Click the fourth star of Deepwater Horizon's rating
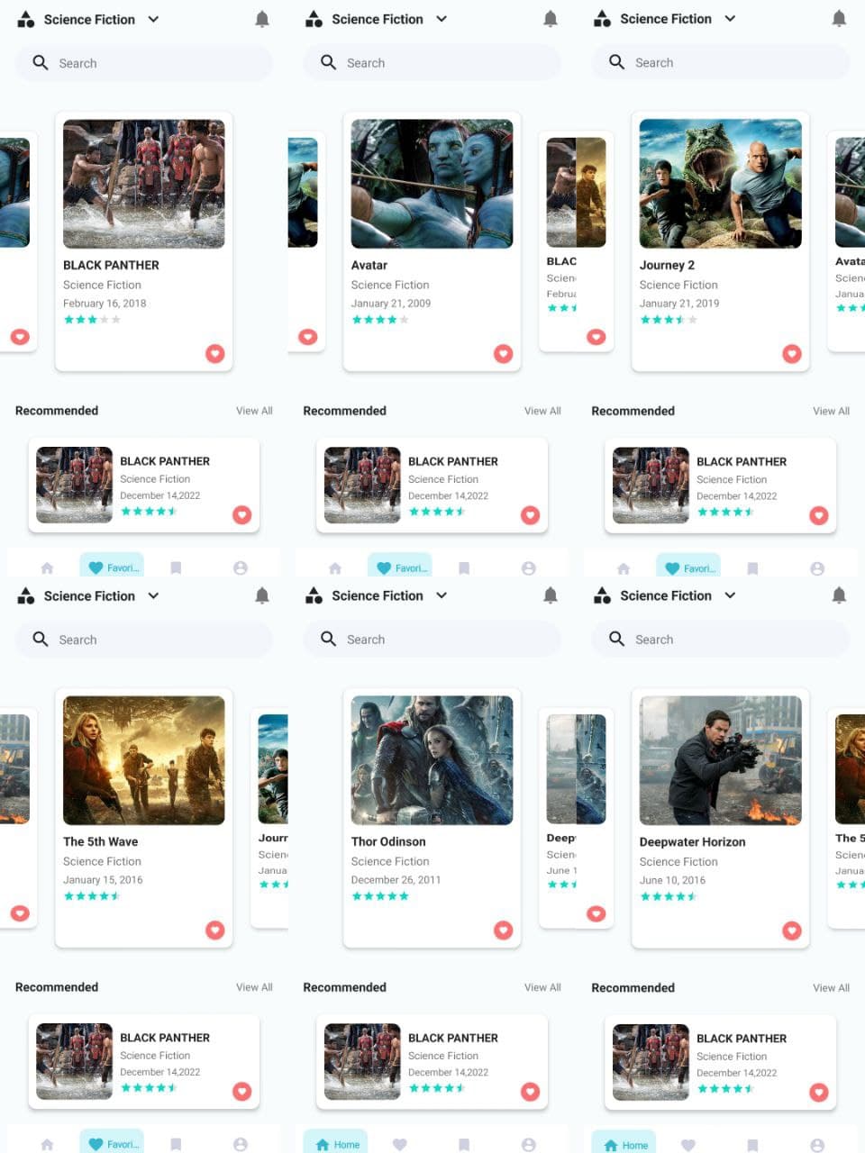This screenshot has width=865, height=1153. point(683,896)
